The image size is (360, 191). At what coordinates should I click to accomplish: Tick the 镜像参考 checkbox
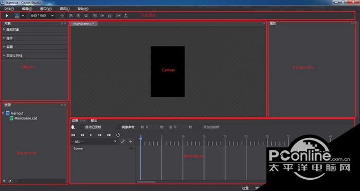(118, 127)
